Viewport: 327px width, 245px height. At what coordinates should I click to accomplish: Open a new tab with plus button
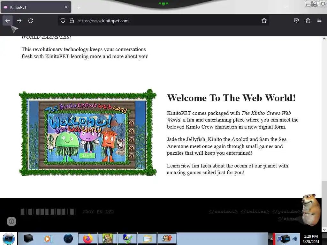[x=78, y=7]
